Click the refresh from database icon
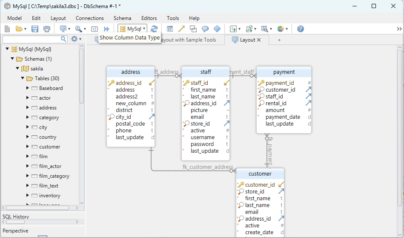The image size is (404, 238). [x=154, y=29]
